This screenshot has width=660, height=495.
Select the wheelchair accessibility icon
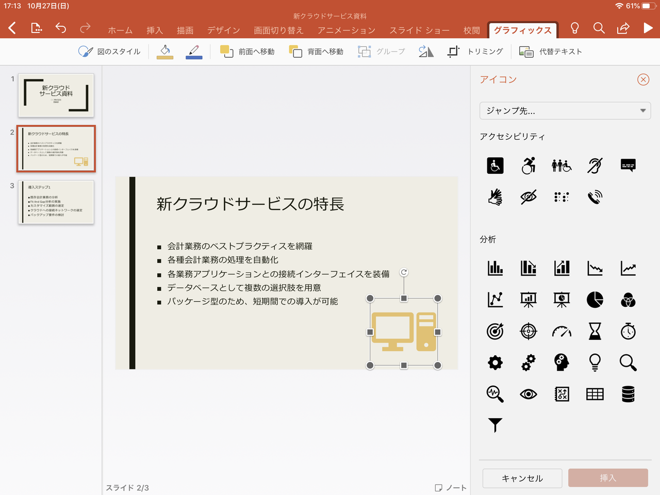[x=495, y=166]
